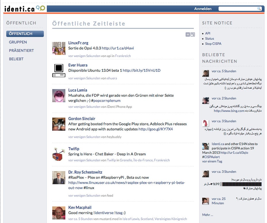Open Identi.ca link in CISPA notice
The width and height of the screenshot is (267, 223).
[x=218, y=144]
